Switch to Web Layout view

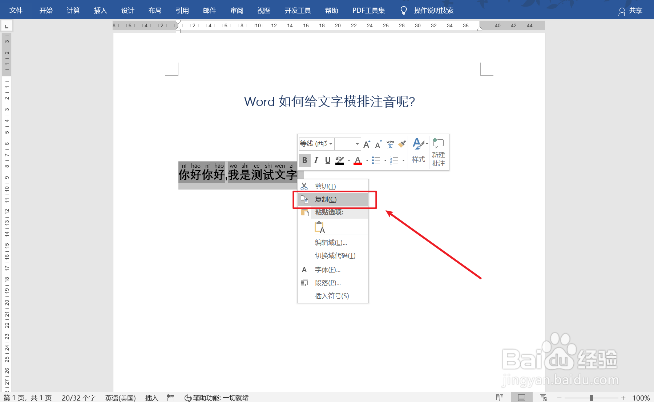pyautogui.click(x=544, y=398)
